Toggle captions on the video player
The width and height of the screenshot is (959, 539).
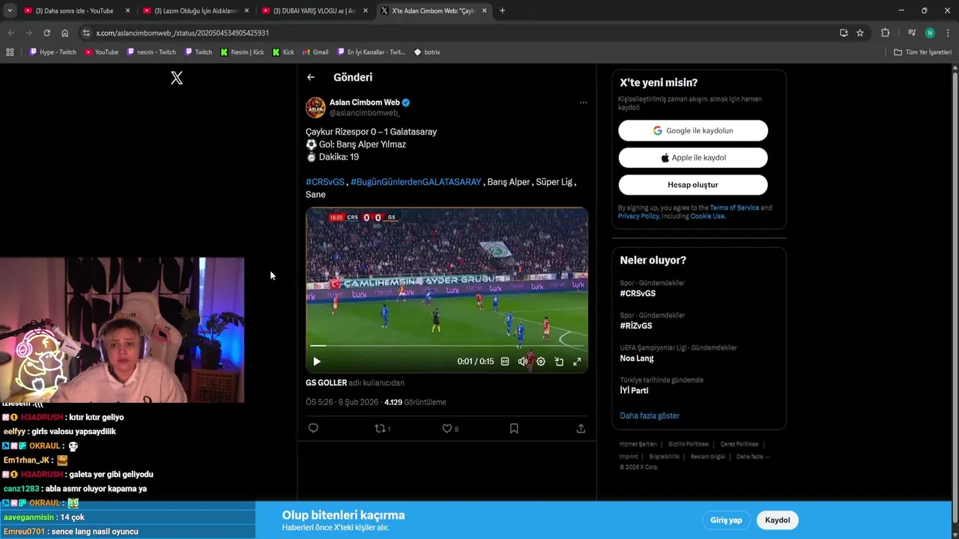pos(505,362)
